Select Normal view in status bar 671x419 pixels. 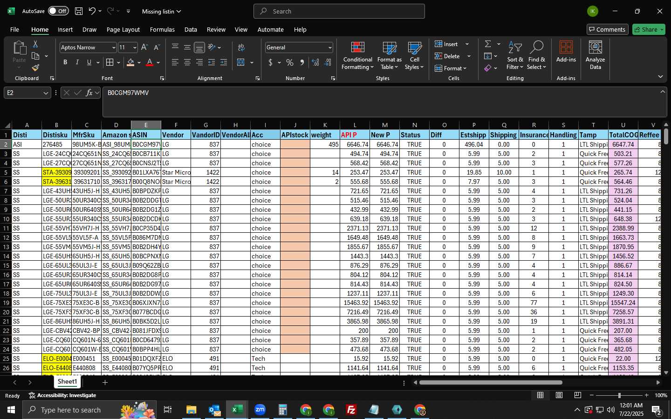[x=541, y=395]
